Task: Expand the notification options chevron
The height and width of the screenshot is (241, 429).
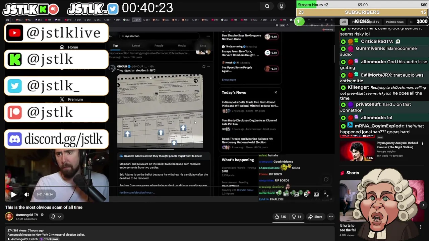Action: 60,217
